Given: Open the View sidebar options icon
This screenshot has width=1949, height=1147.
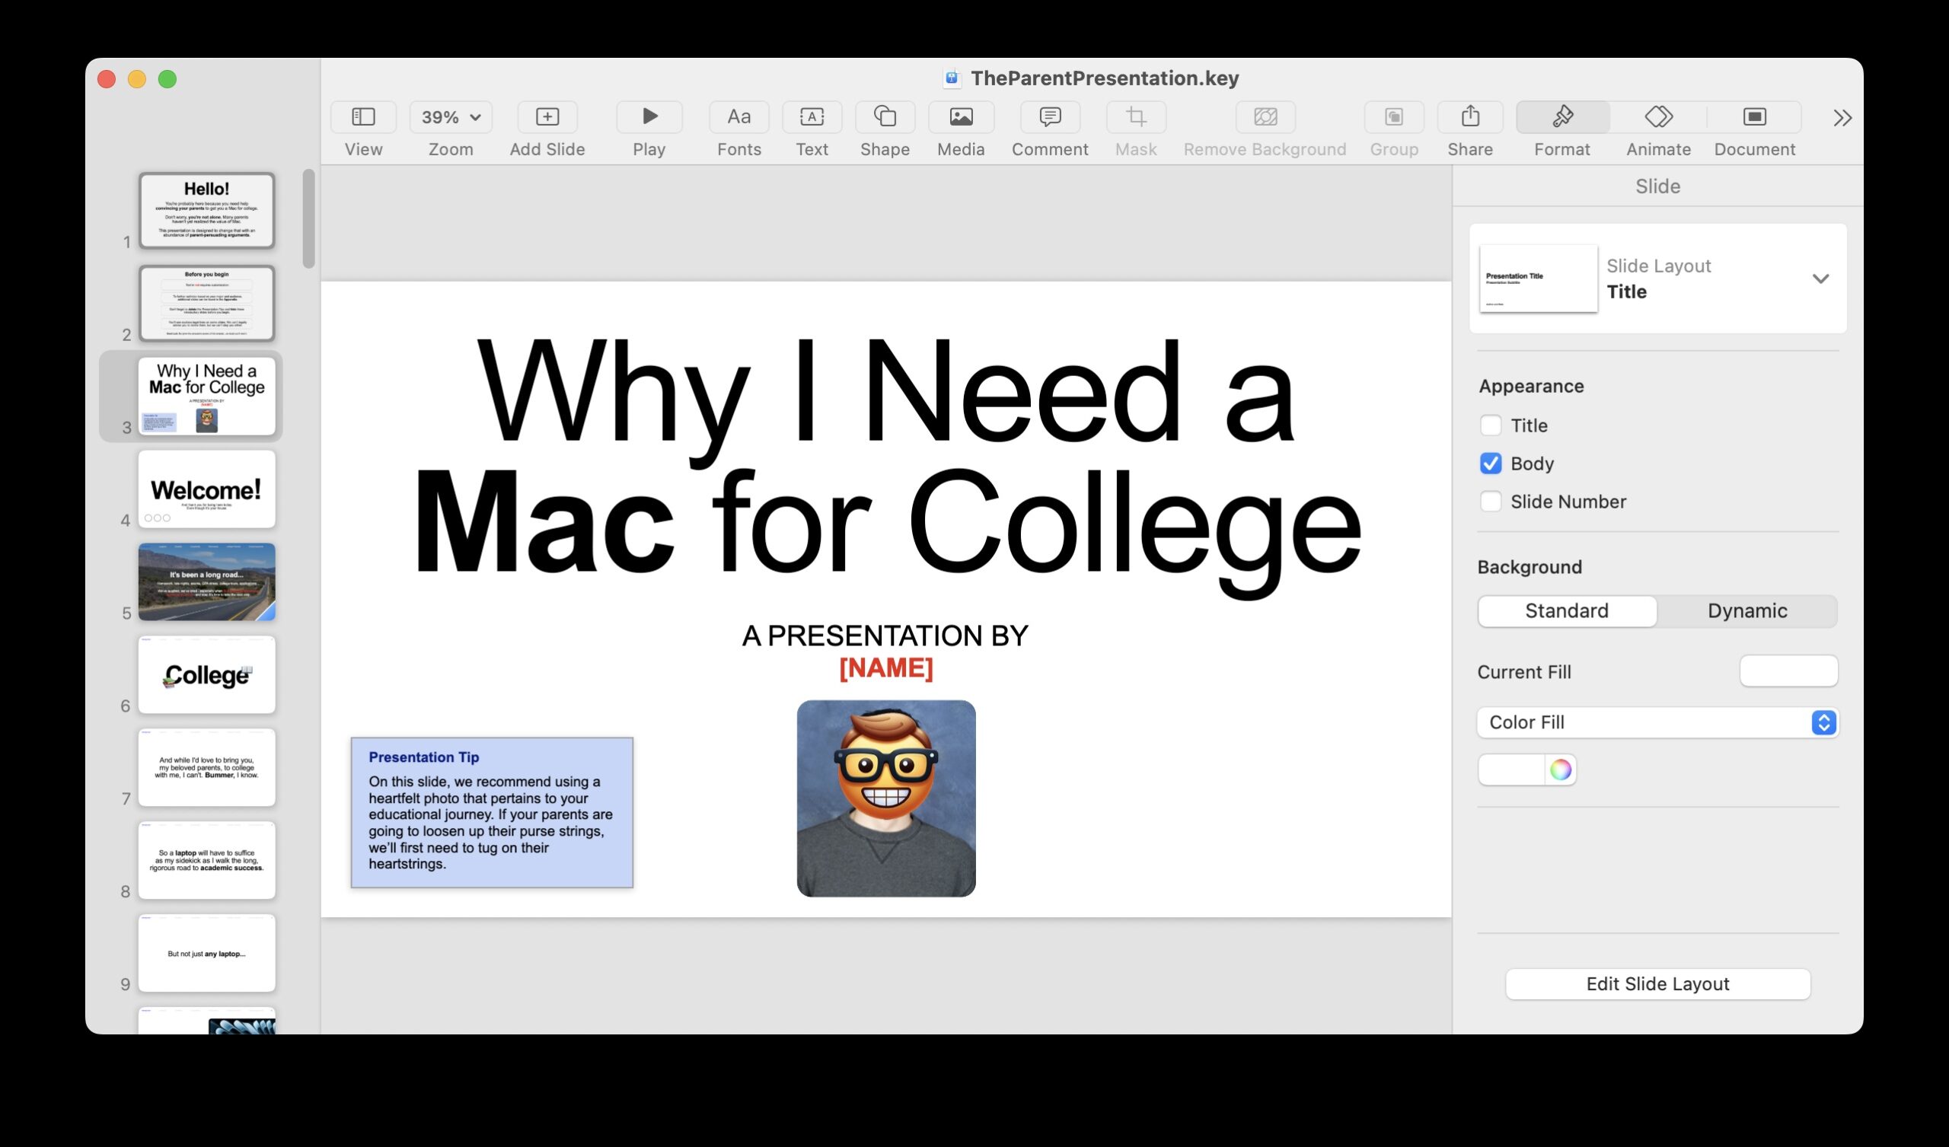Looking at the screenshot, I should pyautogui.click(x=362, y=116).
